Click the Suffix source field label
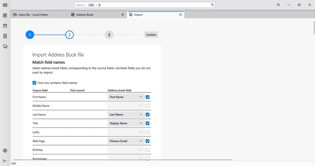This screenshot has height=166, width=315. coord(36,132)
